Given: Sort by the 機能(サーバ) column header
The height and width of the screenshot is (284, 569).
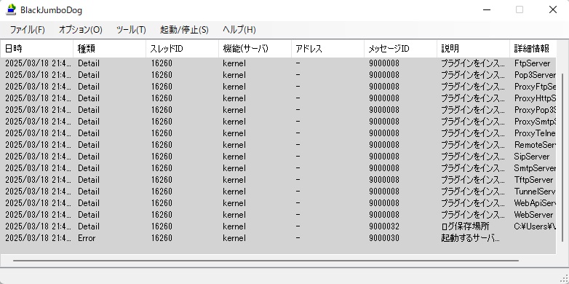Looking at the screenshot, I should [x=255, y=48].
